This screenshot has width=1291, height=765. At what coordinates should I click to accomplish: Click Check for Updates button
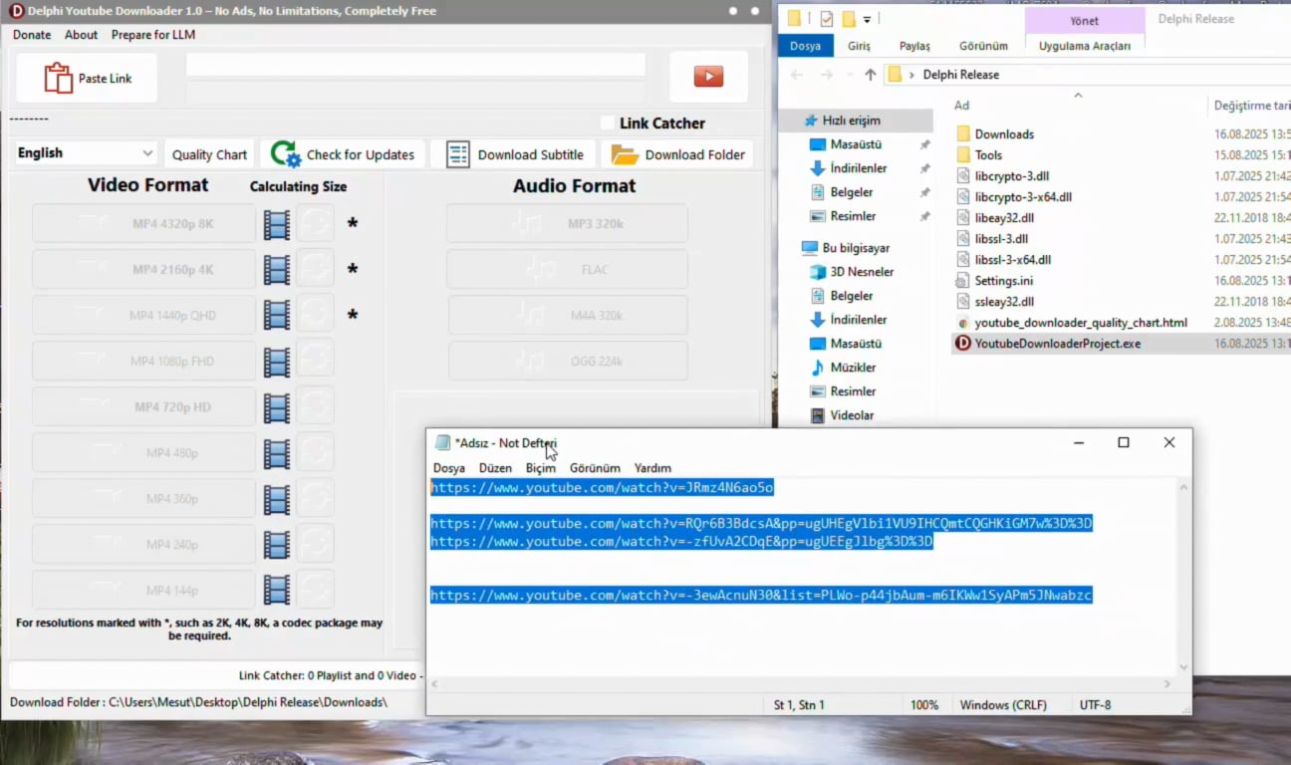(344, 154)
